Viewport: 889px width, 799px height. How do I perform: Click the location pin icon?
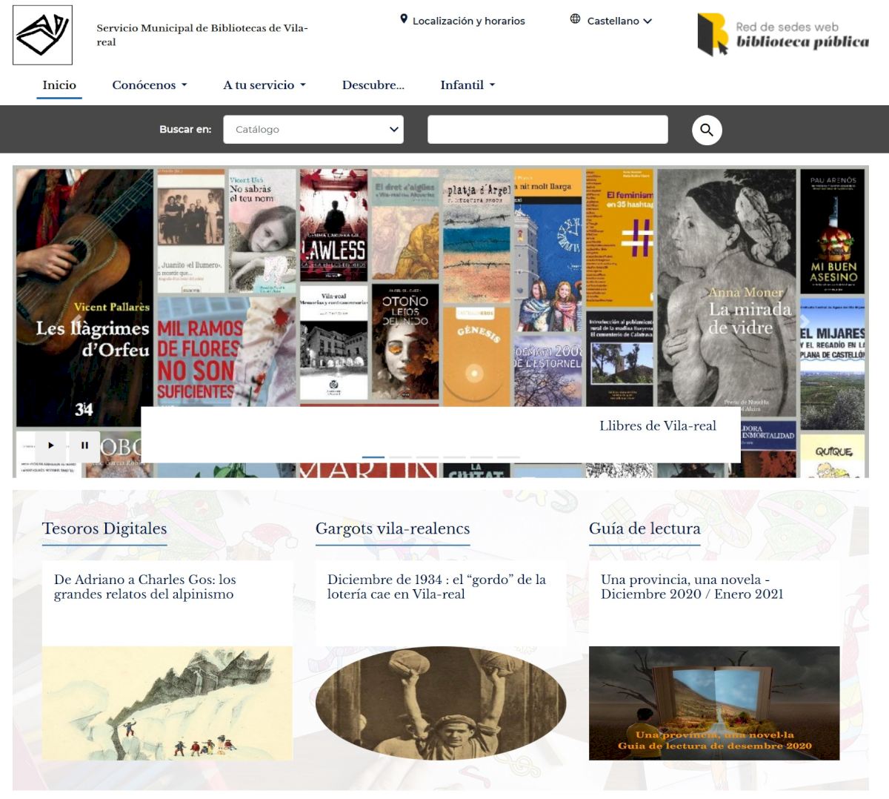404,19
